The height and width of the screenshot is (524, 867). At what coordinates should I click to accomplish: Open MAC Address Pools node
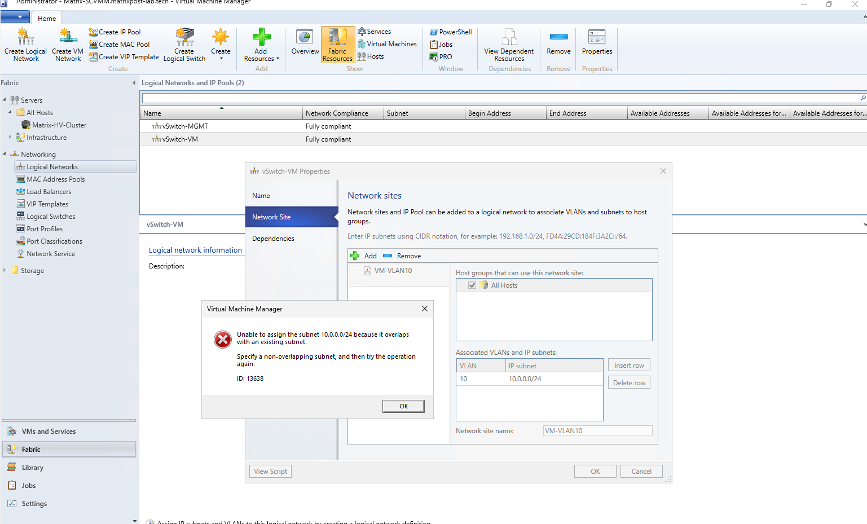click(50, 179)
